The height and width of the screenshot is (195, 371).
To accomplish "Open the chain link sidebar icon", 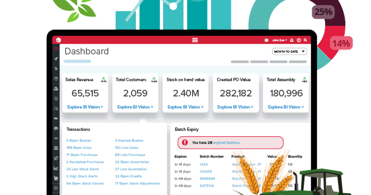I will 56,138.
